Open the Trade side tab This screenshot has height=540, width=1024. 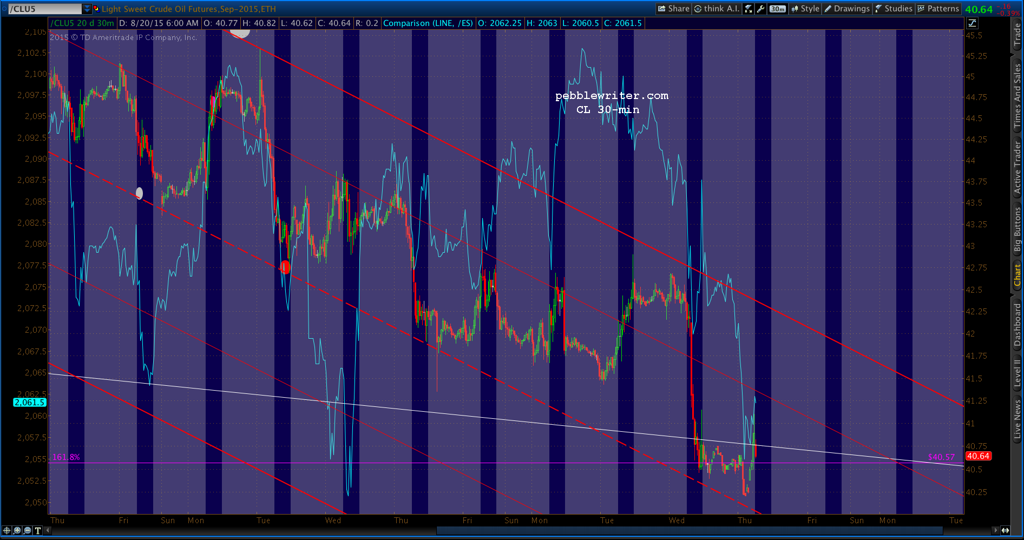coord(1017,35)
